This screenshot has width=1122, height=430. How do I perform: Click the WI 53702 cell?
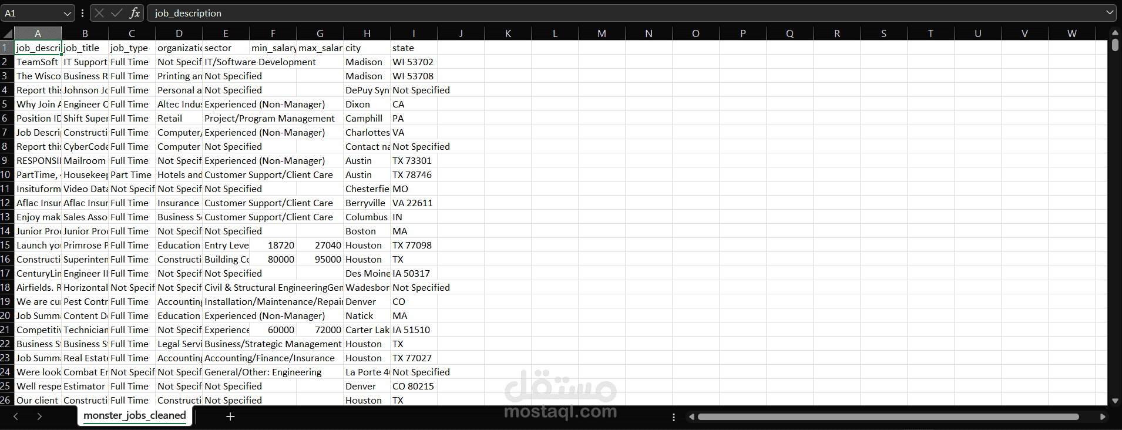point(414,62)
